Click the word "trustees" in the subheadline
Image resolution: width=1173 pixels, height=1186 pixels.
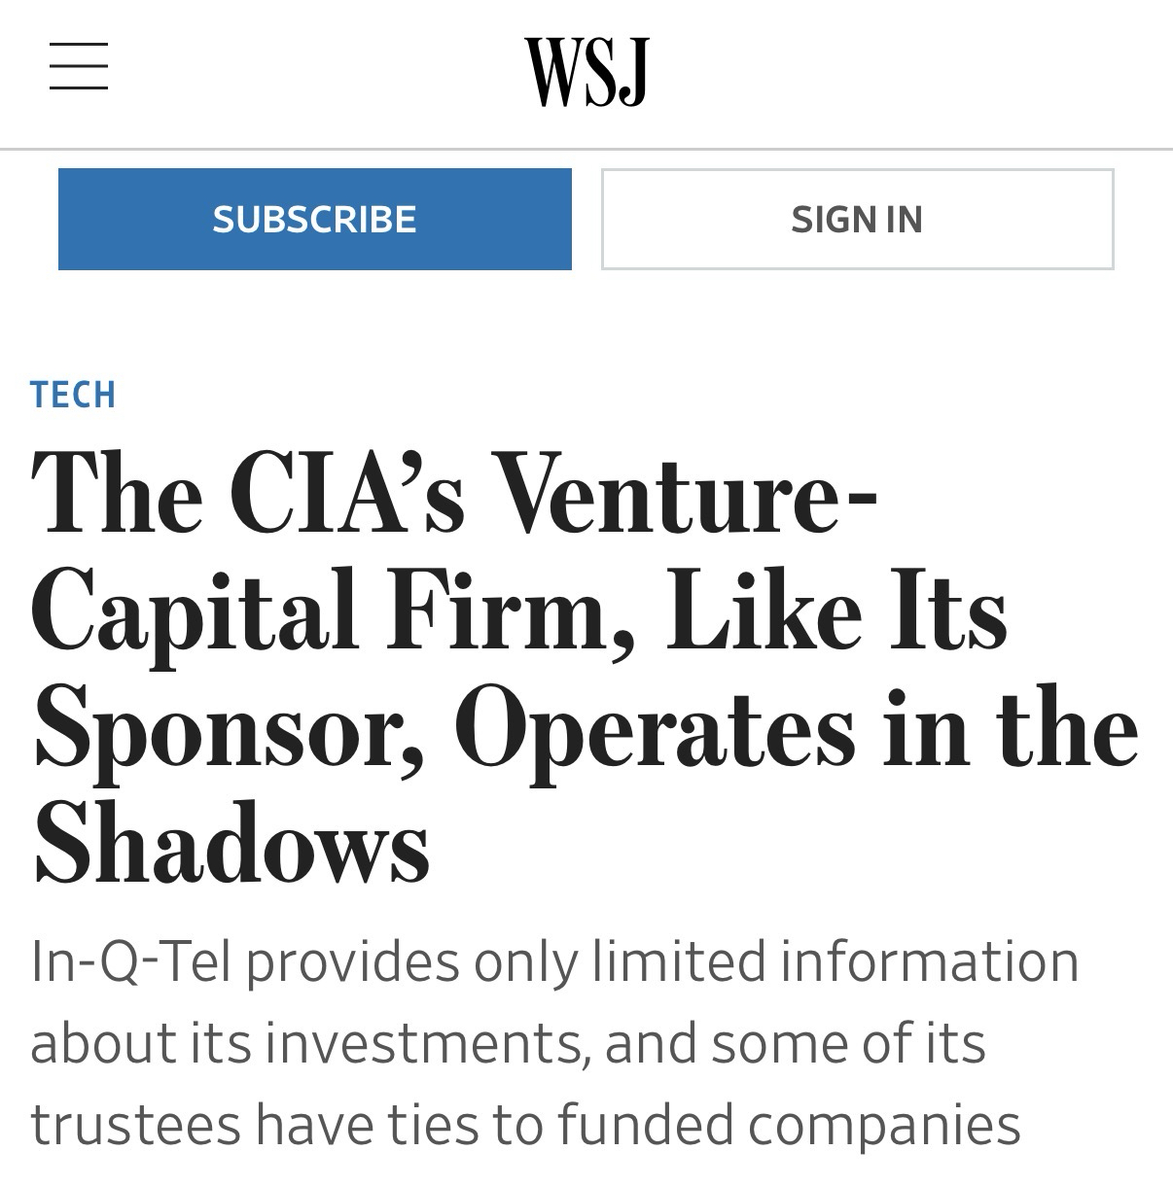point(135,1125)
